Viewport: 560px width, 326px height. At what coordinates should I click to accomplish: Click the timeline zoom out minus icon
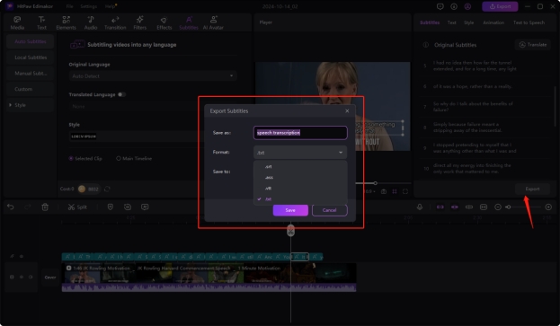point(497,207)
